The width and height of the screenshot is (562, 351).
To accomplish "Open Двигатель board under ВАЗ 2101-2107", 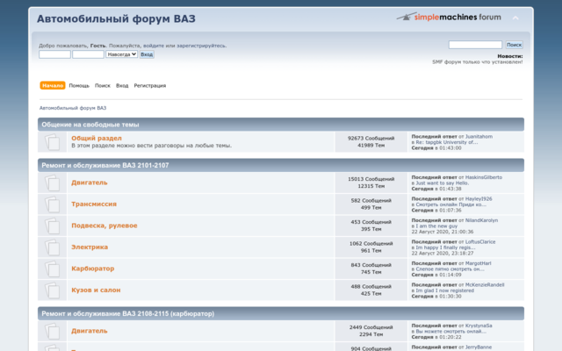I will [x=90, y=183].
